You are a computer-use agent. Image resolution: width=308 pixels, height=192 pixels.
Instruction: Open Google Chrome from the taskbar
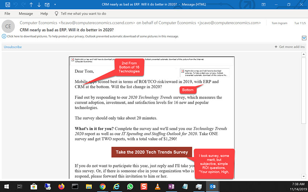tap(103, 187)
